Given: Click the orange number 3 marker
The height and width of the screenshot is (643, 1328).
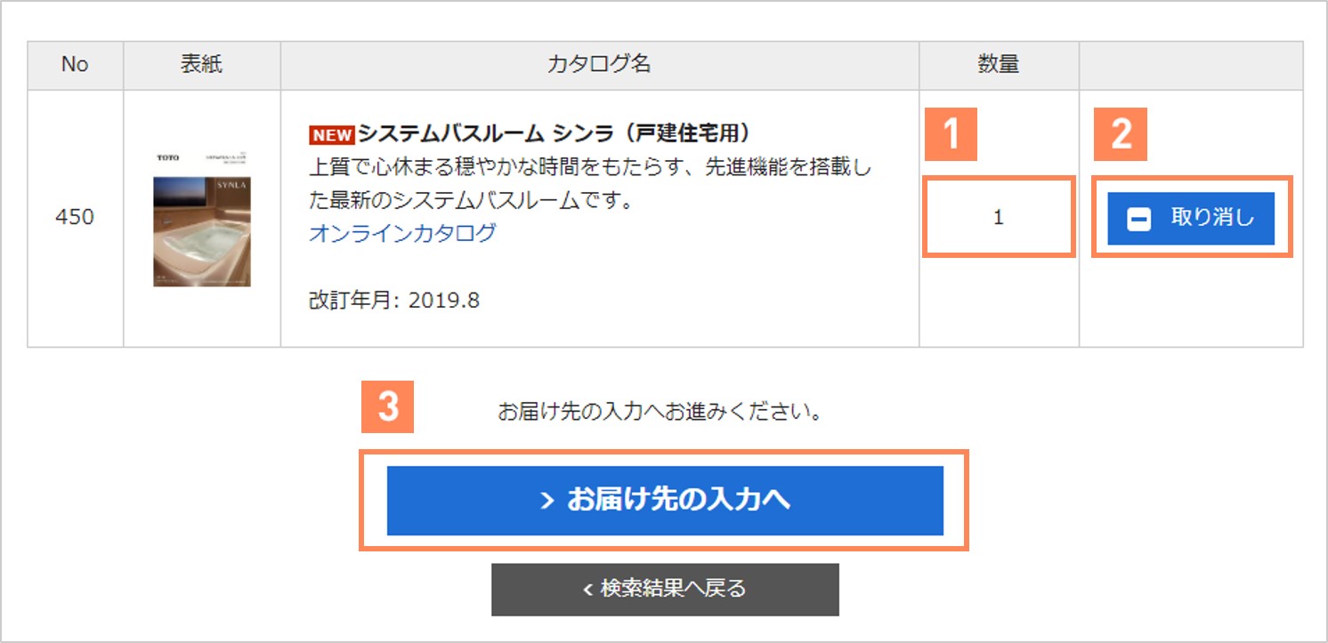Looking at the screenshot, I should pyautogui.click(x=387, y=407).
